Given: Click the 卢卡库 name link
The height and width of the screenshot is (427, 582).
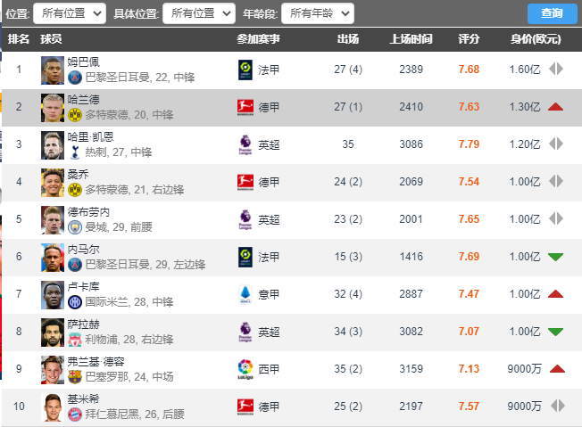Looking at the screenshot, I should (83, 286).
